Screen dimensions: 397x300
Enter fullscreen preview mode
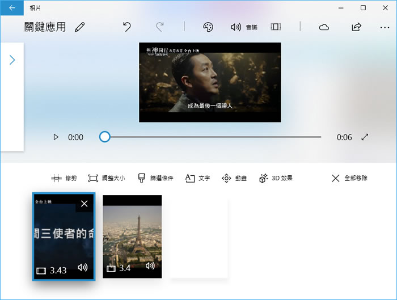(365, 137)
